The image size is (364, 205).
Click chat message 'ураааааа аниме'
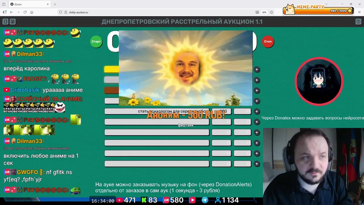(x=63, y=90)
